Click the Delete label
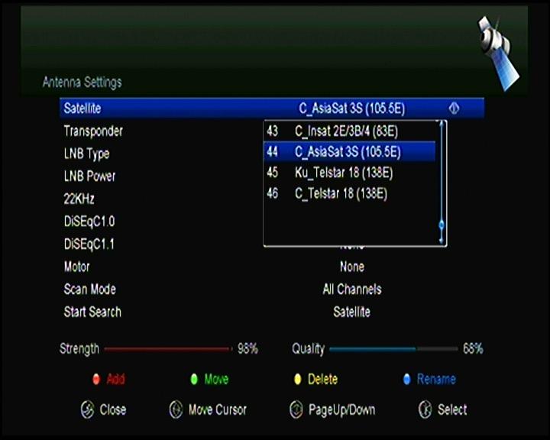Screen dimensions: 550x440 click(322, 380)
